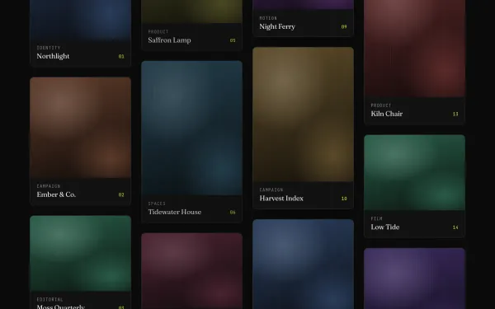This screenshot has height=309, width=495.
Task: Open the Moss Quarterly green thumbnail
Action: tap(81, 254)
